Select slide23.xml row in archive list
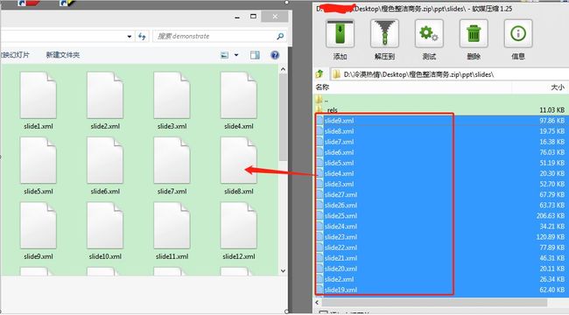This screenshot has height=315, width=569. click(440, 236)
